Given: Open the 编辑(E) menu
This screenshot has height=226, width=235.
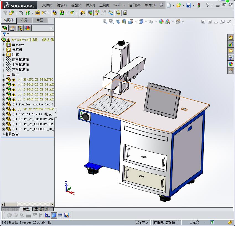Looking at the screenshot, I should 61,5.
